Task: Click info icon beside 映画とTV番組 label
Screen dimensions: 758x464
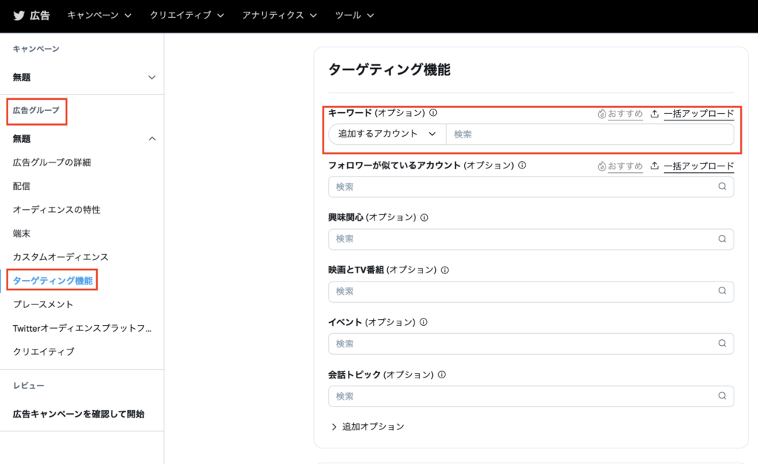Action: pyautogui.click(x=445, y=270)
